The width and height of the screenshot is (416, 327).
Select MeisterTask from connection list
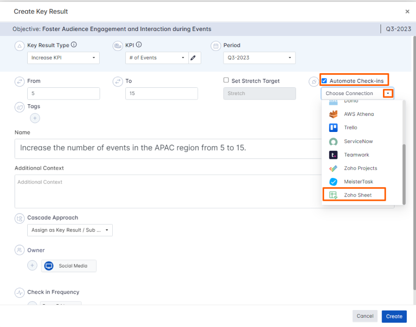pyautogui.click(x=362, y=181)
